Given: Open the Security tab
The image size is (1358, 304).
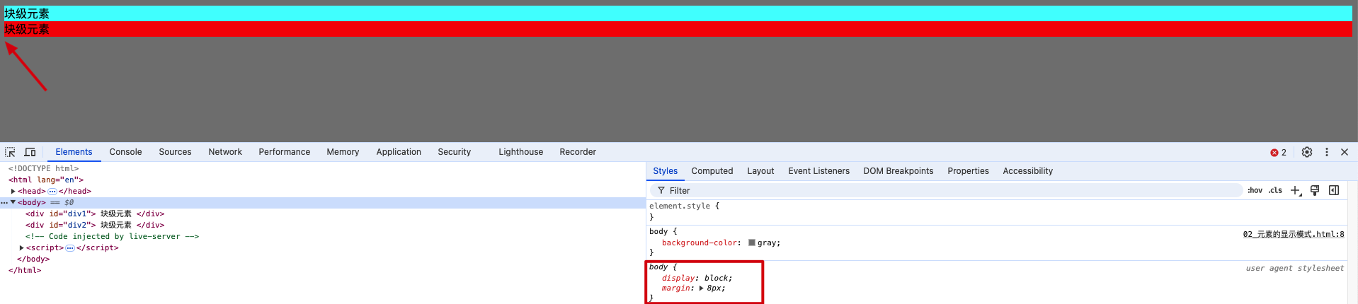Looking at the screenshot, I should pyautogui.click(x=454, y=152).
